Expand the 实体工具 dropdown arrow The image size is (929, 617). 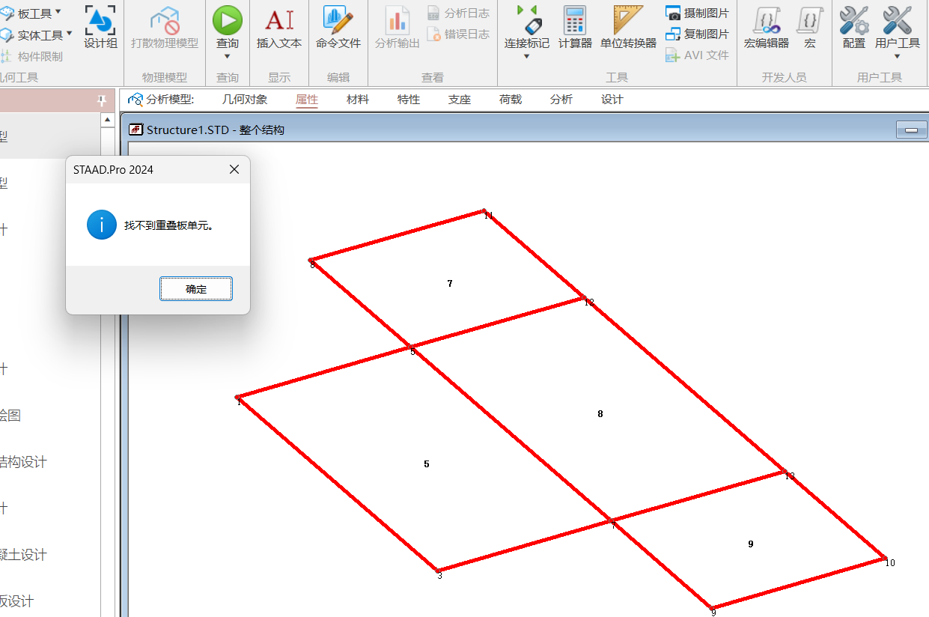pos(69,33)
